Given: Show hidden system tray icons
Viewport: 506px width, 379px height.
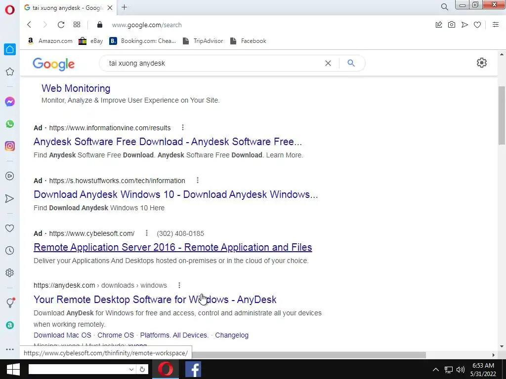Looking at the screenshot, I should 436,369.
